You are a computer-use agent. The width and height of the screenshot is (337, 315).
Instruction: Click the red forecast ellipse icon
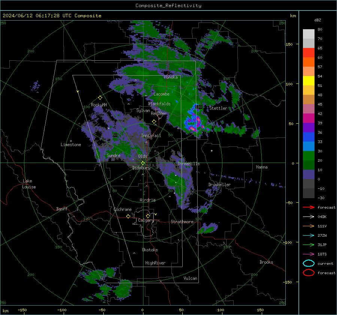tap(309, 273)
